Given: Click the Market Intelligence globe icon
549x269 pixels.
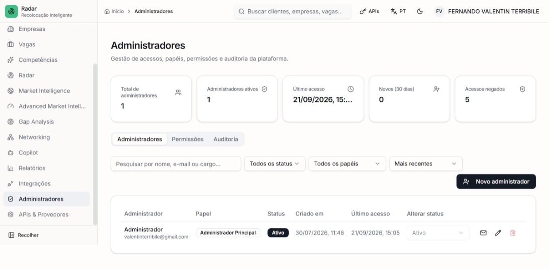Looking at the screenshot, I should [11, 91].
